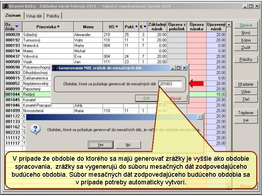Screen dimensions: 262x196
Task: Click the Zrušiť button
Action: (x=246, y=48)
